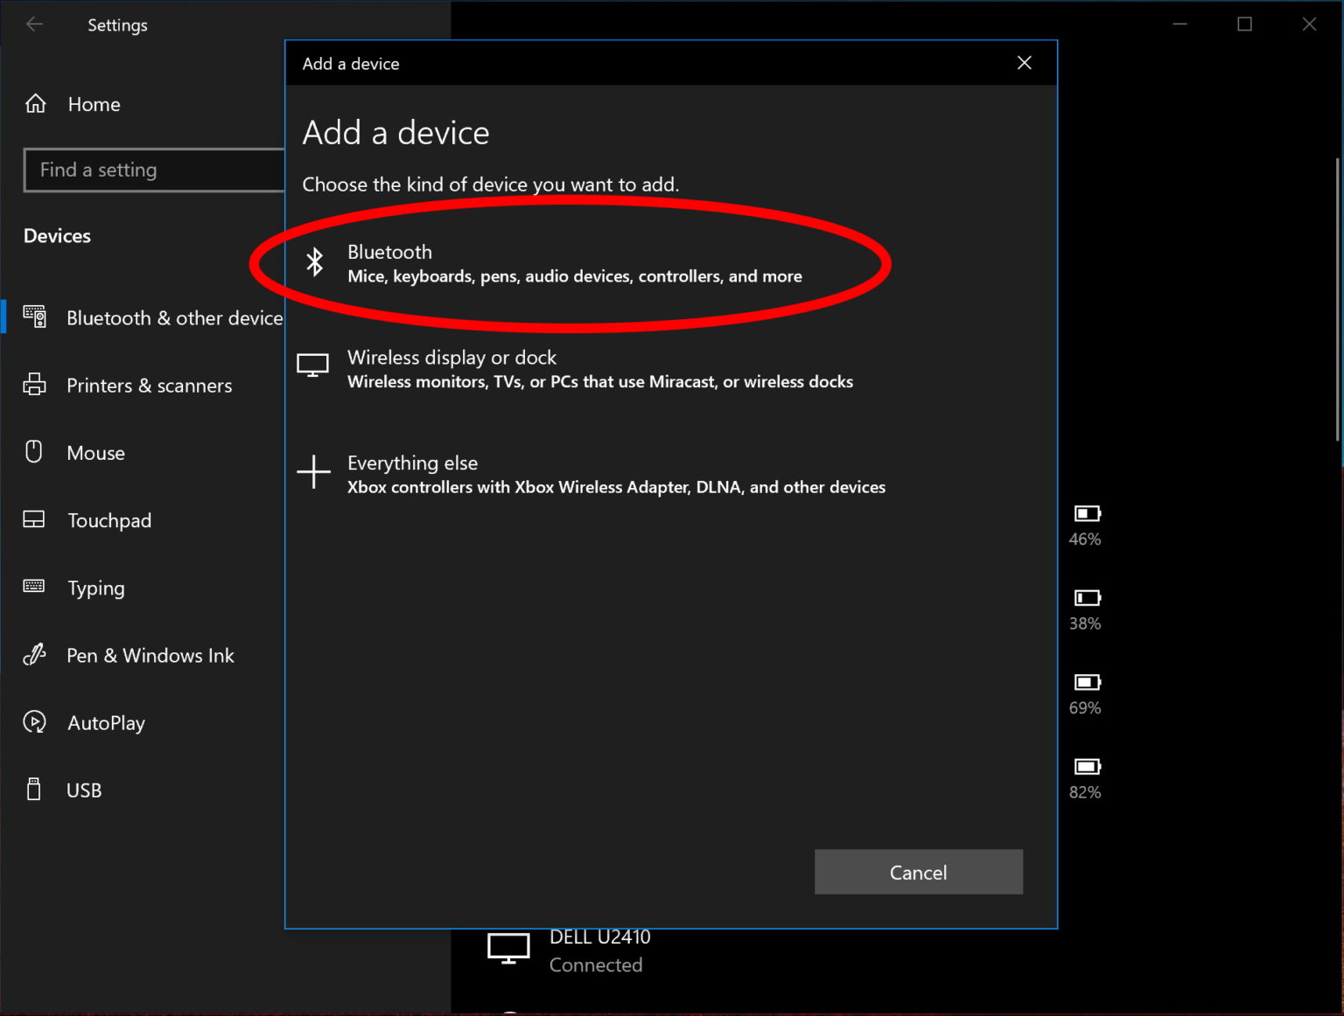Close the Add a device dialog
The width and height of the screenshot is (1344, 1016).
coord(1024,63)
